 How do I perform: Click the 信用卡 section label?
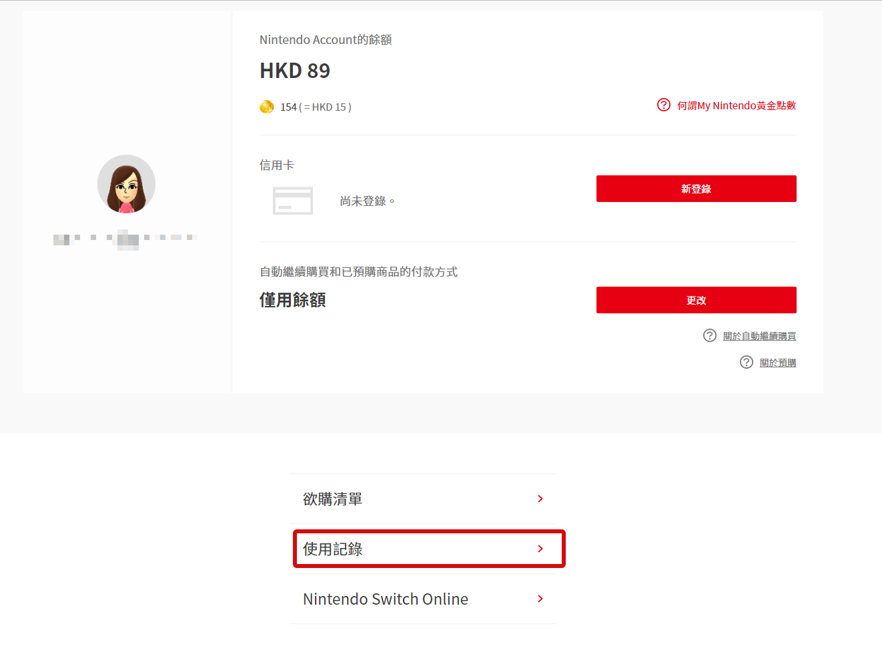point(277,165)
